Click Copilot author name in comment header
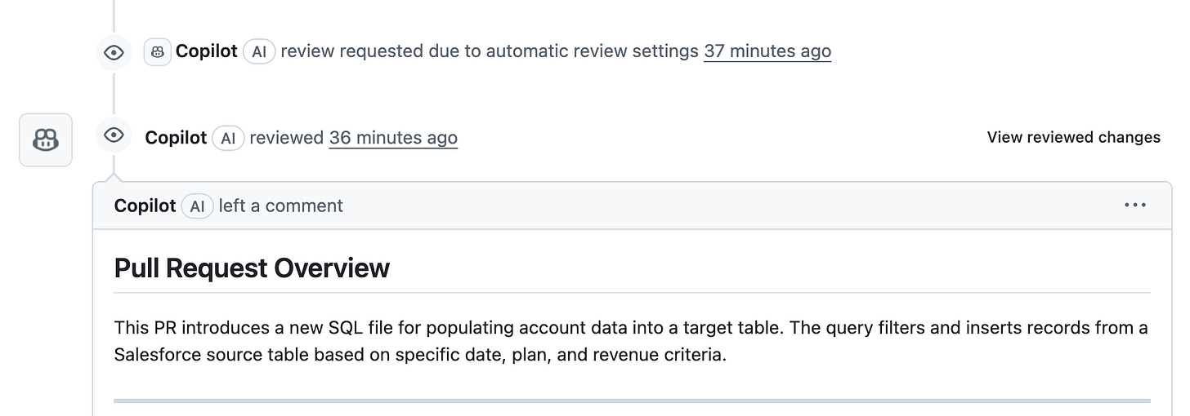1190x416 pixels. (x=145, y=206)
